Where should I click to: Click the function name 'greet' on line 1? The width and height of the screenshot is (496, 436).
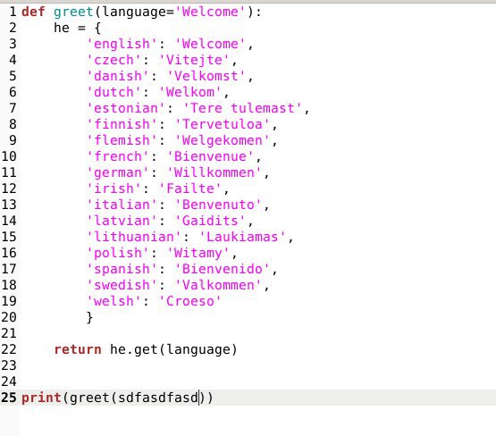pos(73,13)
